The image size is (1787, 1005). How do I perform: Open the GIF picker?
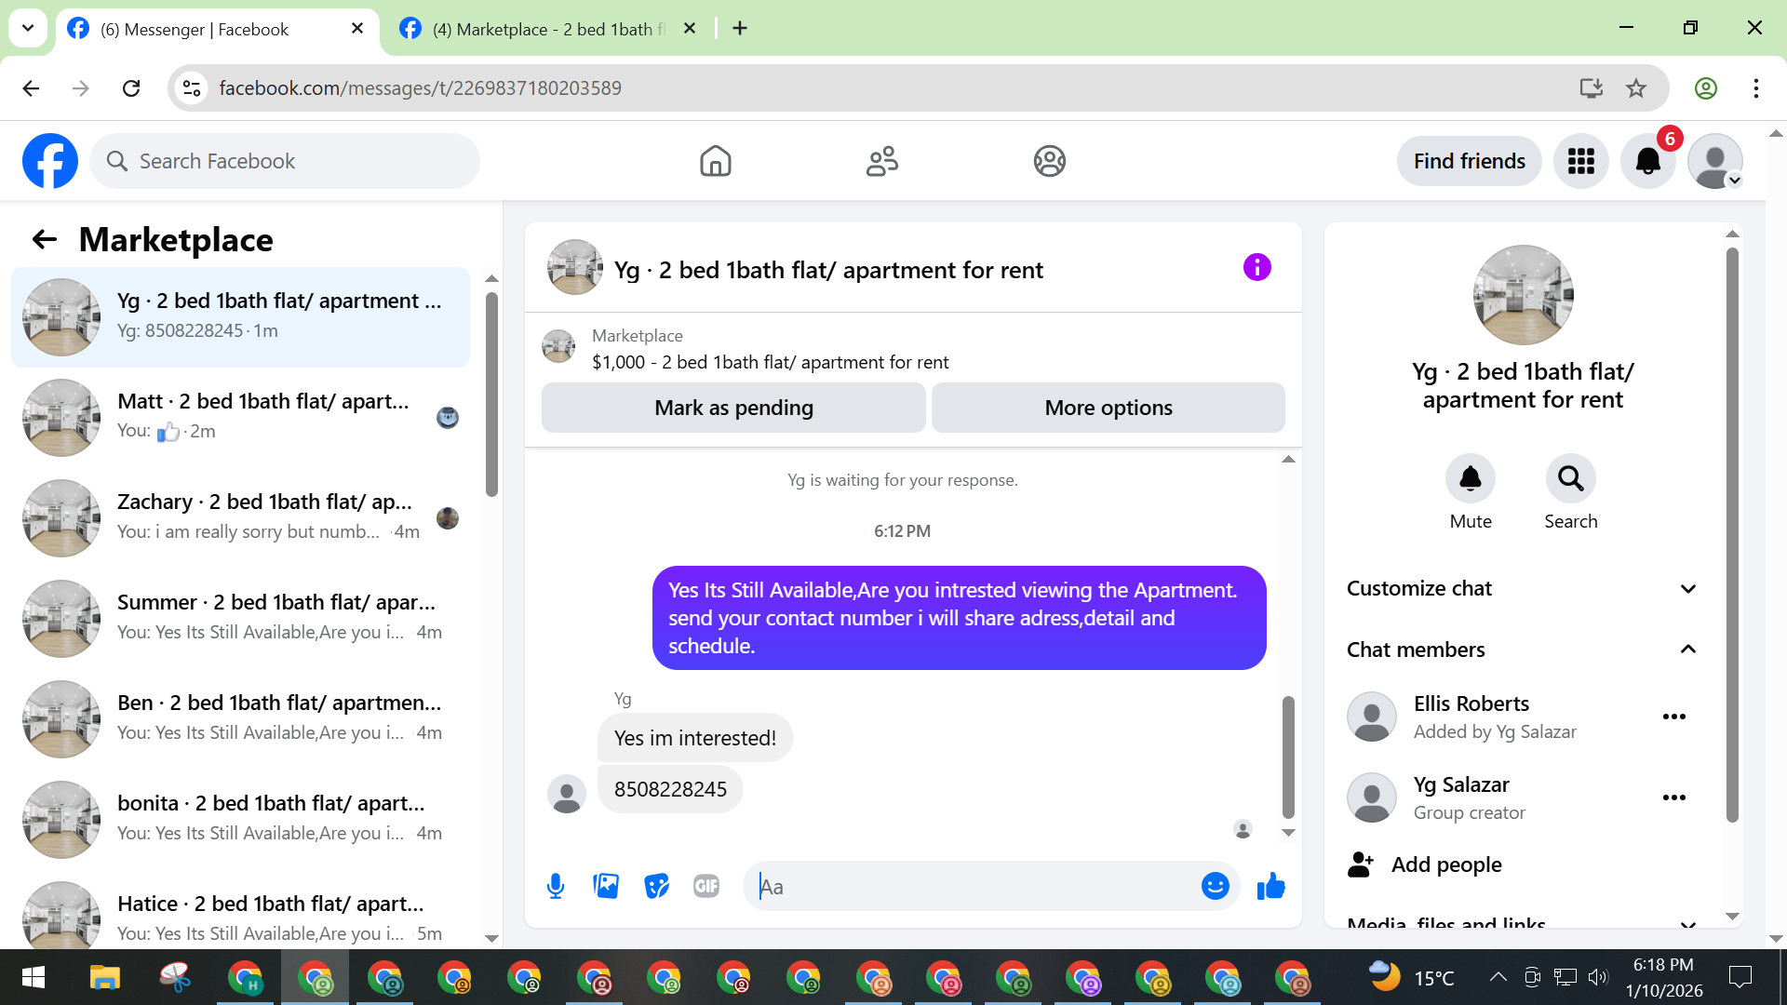pyautogui.click(x=706, y=886)
